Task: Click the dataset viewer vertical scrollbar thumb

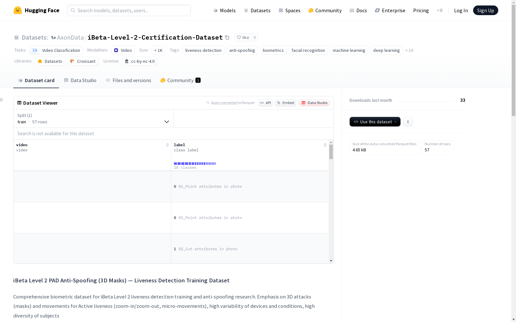Action: [331, 152]
